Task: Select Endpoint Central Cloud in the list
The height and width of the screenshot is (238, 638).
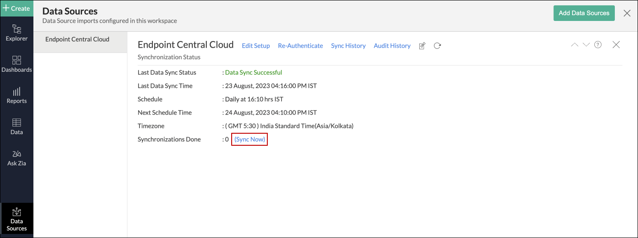Action: (x=78, y=39)
